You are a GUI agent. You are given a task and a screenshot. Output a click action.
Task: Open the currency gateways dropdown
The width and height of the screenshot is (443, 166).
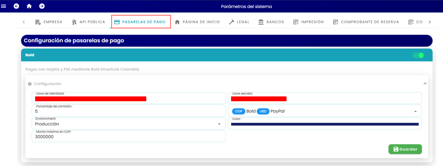point(325,111)
